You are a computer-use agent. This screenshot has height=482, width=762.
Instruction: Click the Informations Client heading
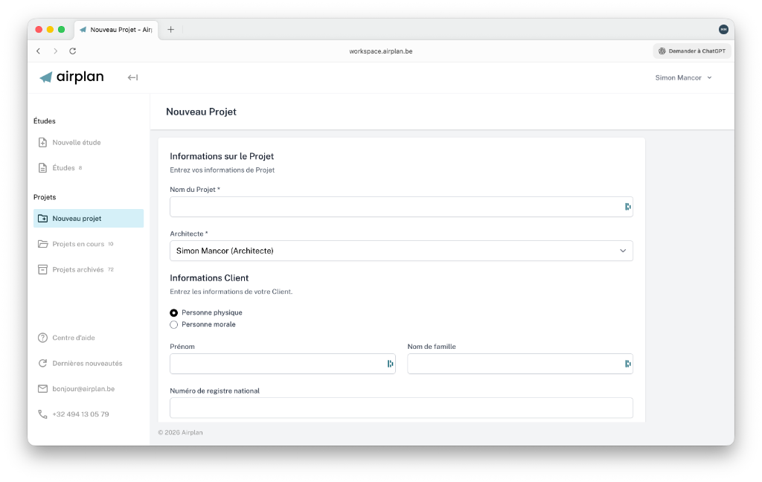pyautogui.click(x=209, y=278)
